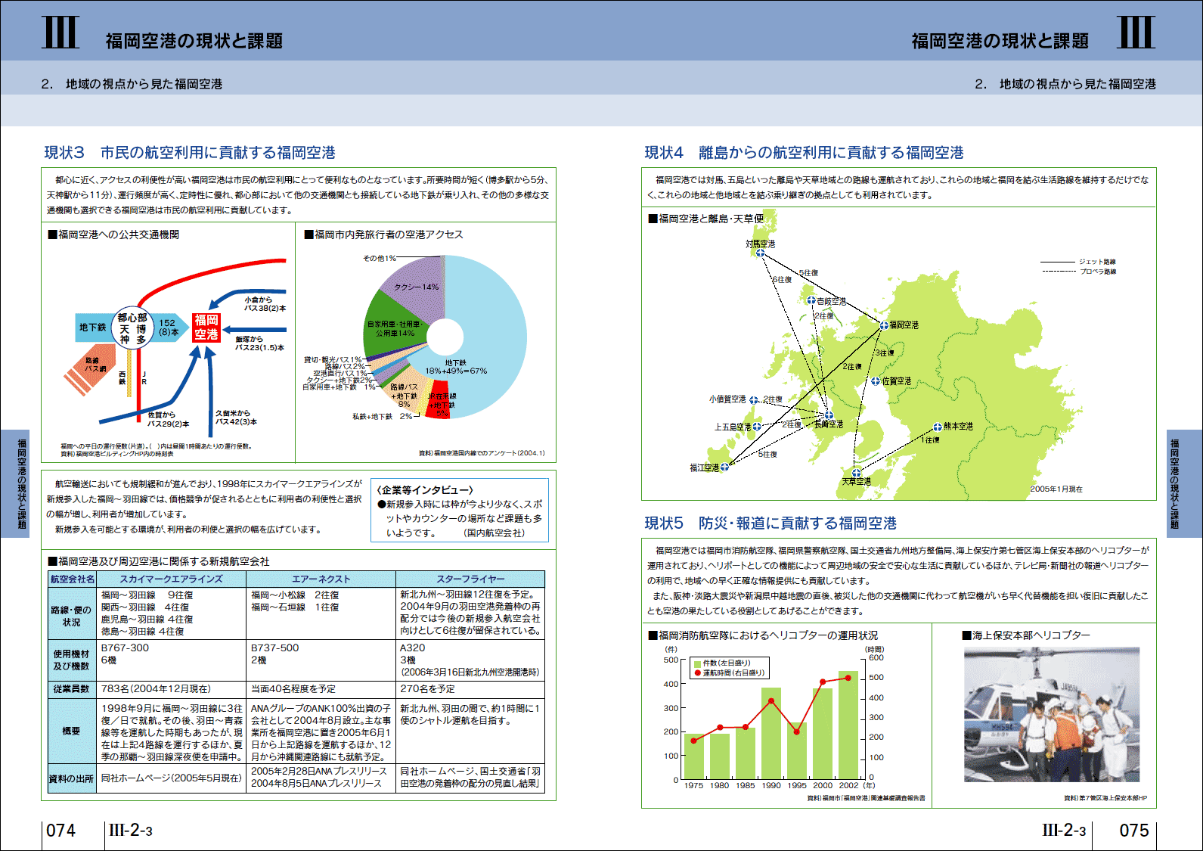Click the Kumamoto Airport (熊本空港) marker
This screenshot has width=1203, height=851.
(938, 427)
